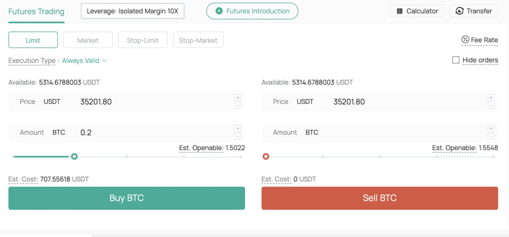Click the buy price field showing 35201.80
This screenshot has height=237, width=509.
[127, 102]
